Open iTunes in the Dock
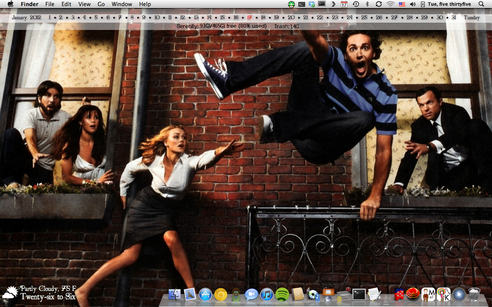This screenshot has height=307, width=492. [267, 294]
